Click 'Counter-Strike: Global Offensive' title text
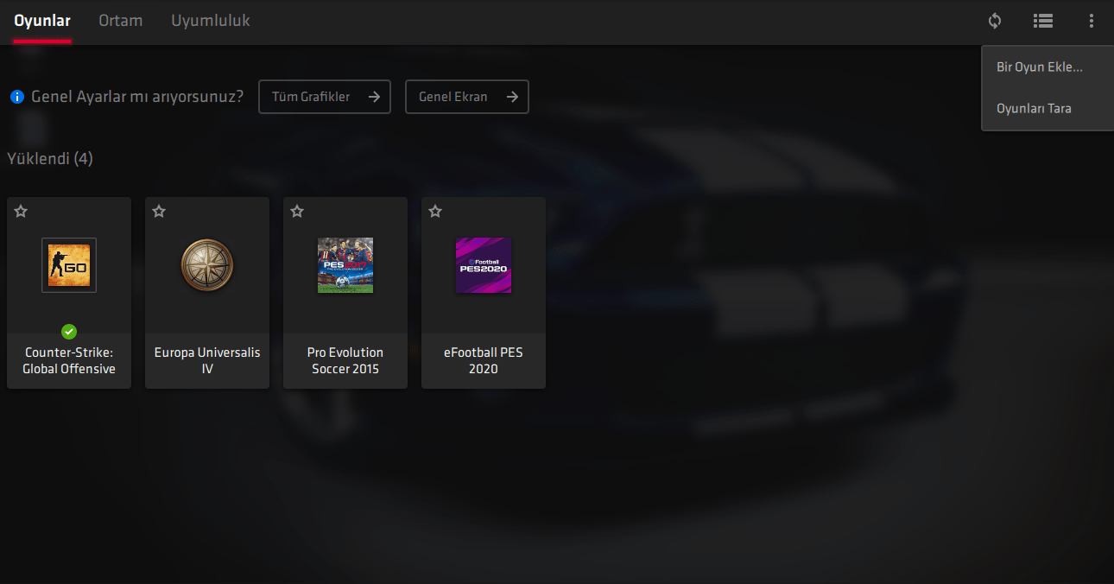This screenshot has height=584, width=1114. (x=69, y=361)
